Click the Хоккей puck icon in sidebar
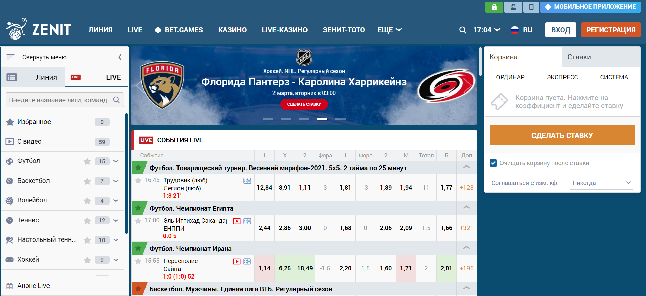646x296 pixels. (x=10, y=260)
